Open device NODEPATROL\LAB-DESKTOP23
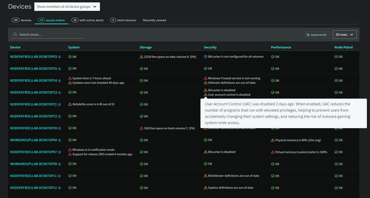Viewport: 370px width, 198px height. [x=34, y=92]
